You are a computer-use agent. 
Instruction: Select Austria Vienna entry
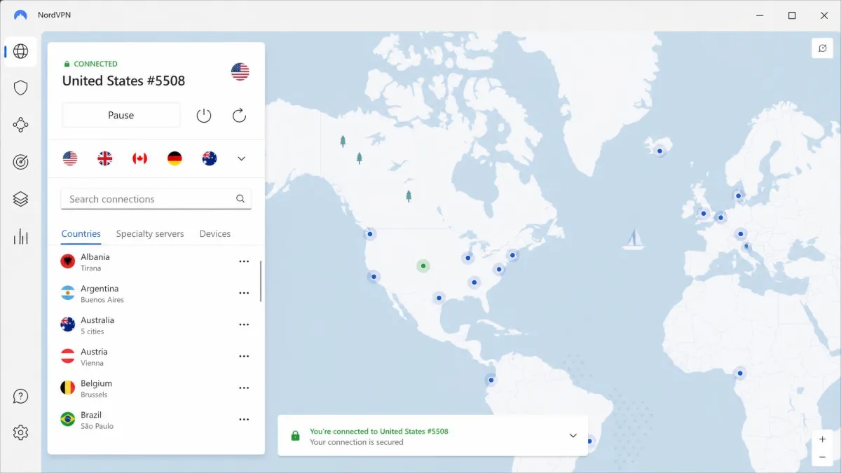coord(156,356)
